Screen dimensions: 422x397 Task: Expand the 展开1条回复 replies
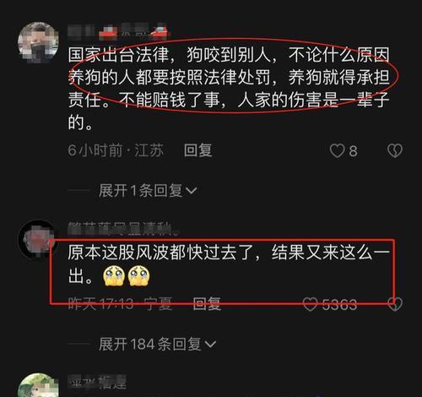coord(148,191)
